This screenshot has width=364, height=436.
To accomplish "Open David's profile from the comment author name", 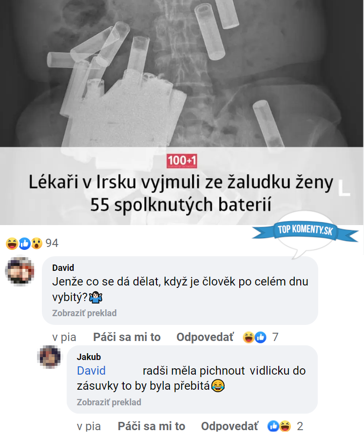I will click(63, 268).
